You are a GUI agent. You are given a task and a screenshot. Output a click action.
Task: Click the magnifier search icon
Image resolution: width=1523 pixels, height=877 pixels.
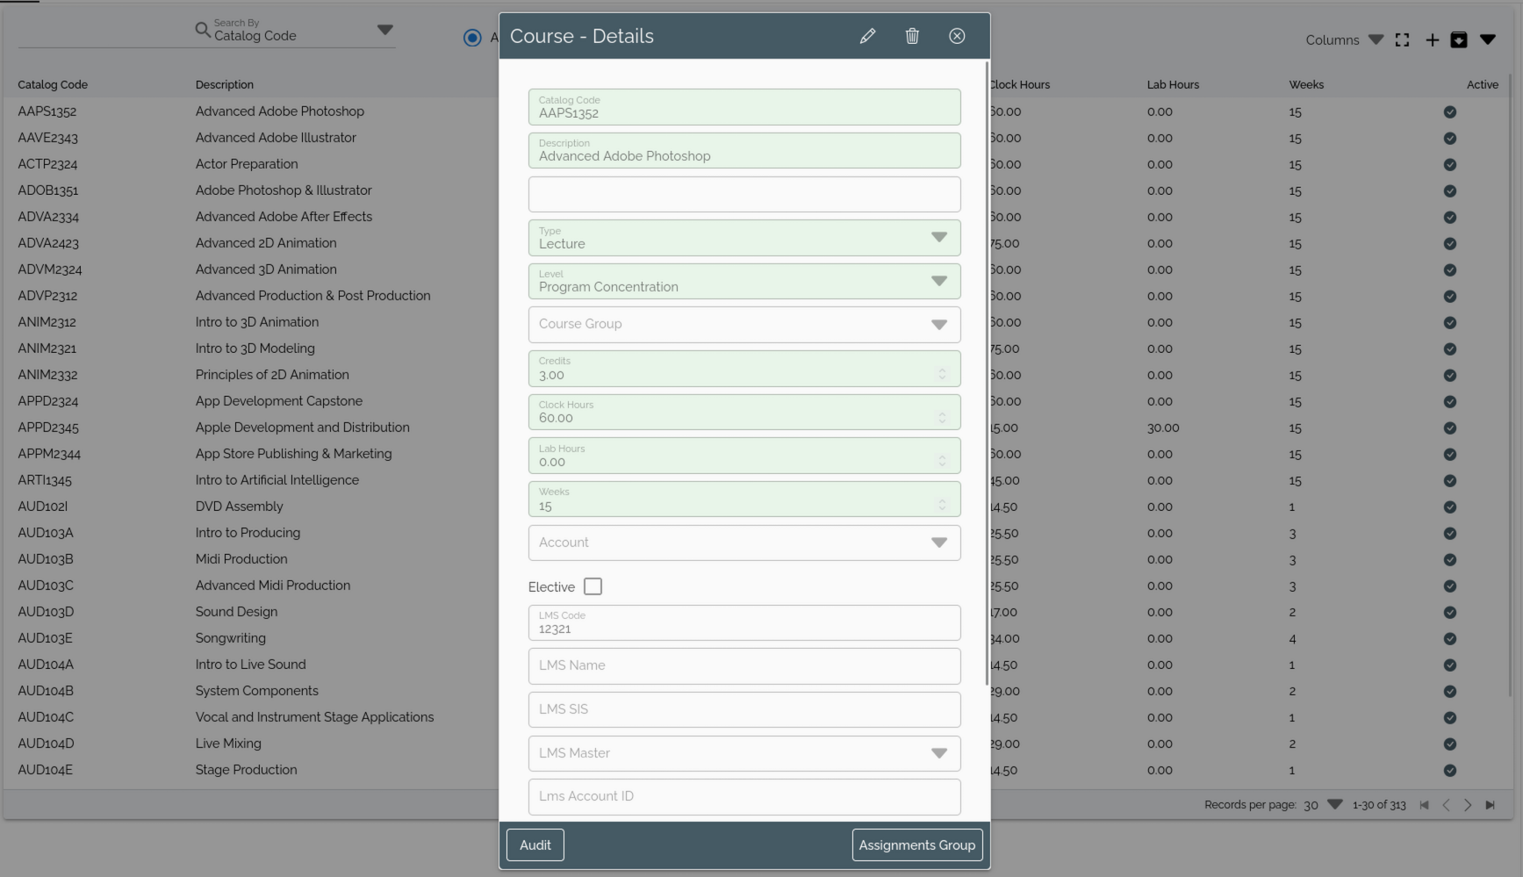pyautogui.click(x=203, y=31)
